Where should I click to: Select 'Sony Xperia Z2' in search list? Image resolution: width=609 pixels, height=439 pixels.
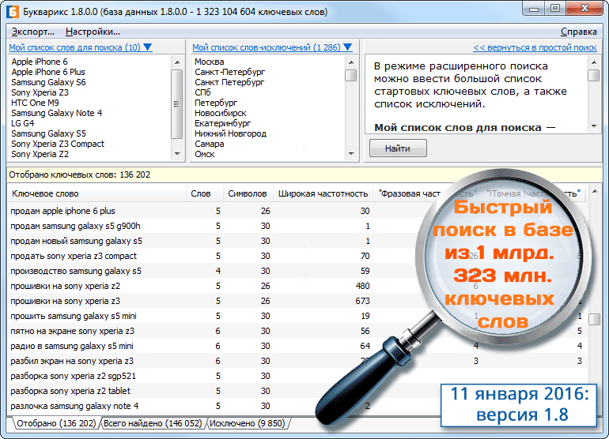coord(40,154)
